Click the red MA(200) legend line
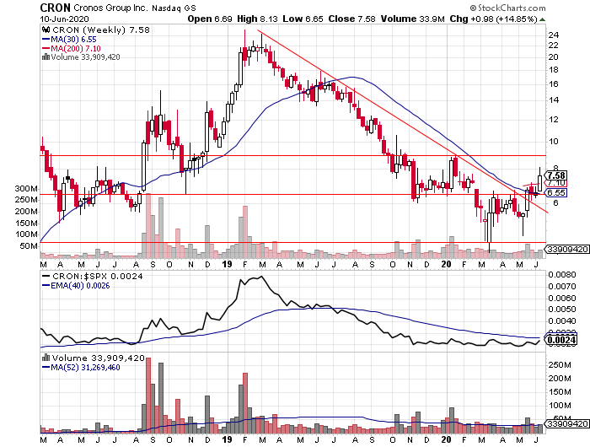Image resolution: width=590 pixels, height=447 pixels. point(46,48)
